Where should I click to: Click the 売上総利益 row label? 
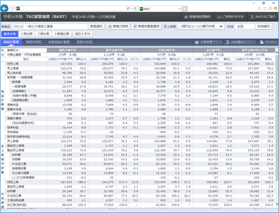pos(14,73)
